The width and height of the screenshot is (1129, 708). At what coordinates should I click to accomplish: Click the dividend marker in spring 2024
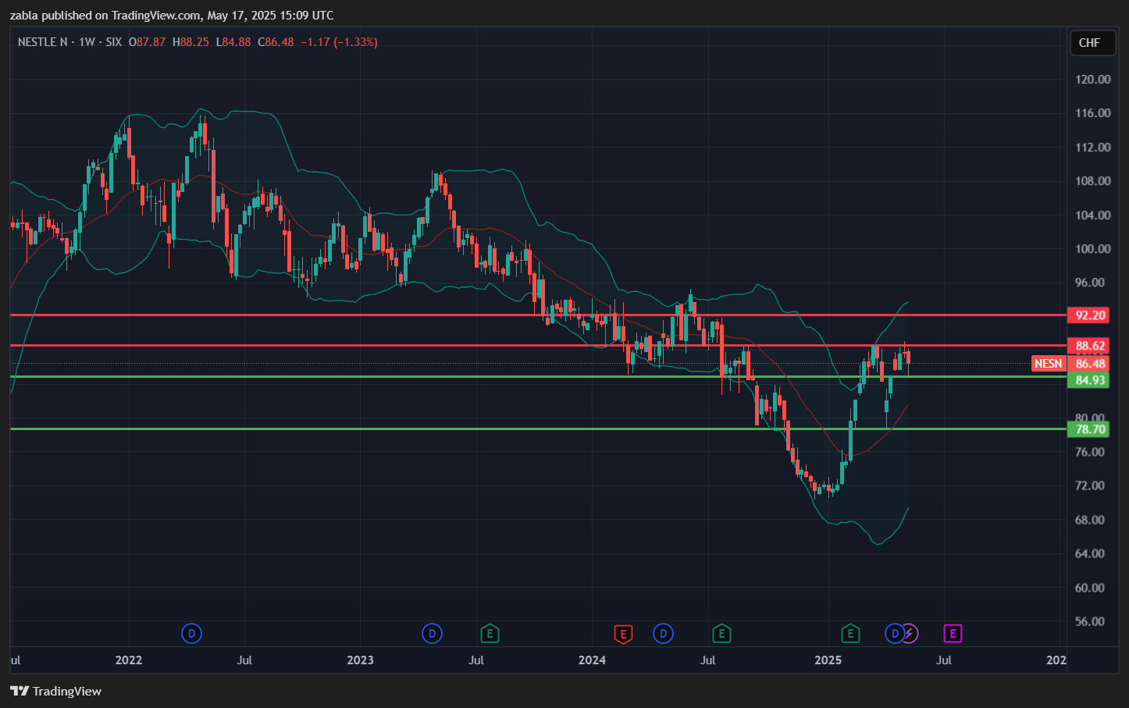pyautogui.click(x=663, y=634)
